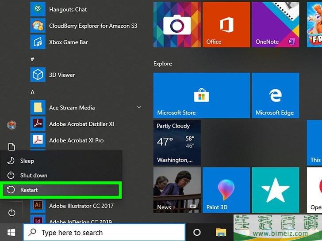322x241 pixels.
Task: Open 3D Viewer from app list
Action: coord(62,75)
